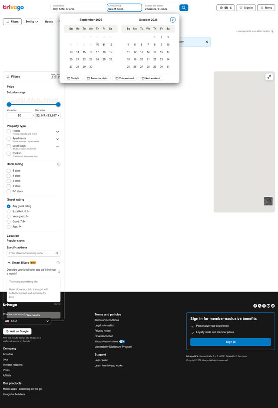Click the trivago logo in footer
This screenshot has width=278, height=408.
tap(10, 305)
